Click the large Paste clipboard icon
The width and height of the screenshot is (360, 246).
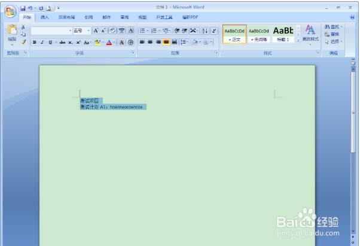click(12, 30)
